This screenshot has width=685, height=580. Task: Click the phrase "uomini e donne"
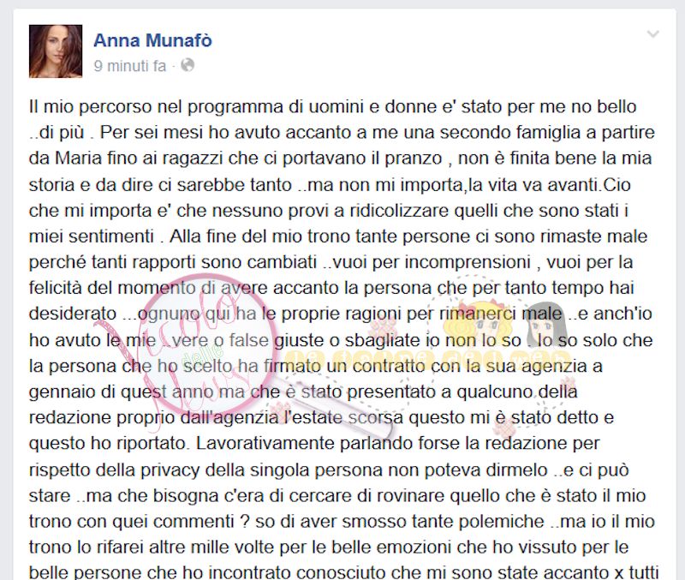click(x=372, y=106)
